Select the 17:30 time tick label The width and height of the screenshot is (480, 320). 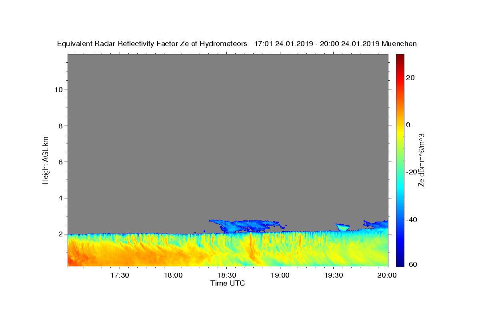click(x=119, y=275)
